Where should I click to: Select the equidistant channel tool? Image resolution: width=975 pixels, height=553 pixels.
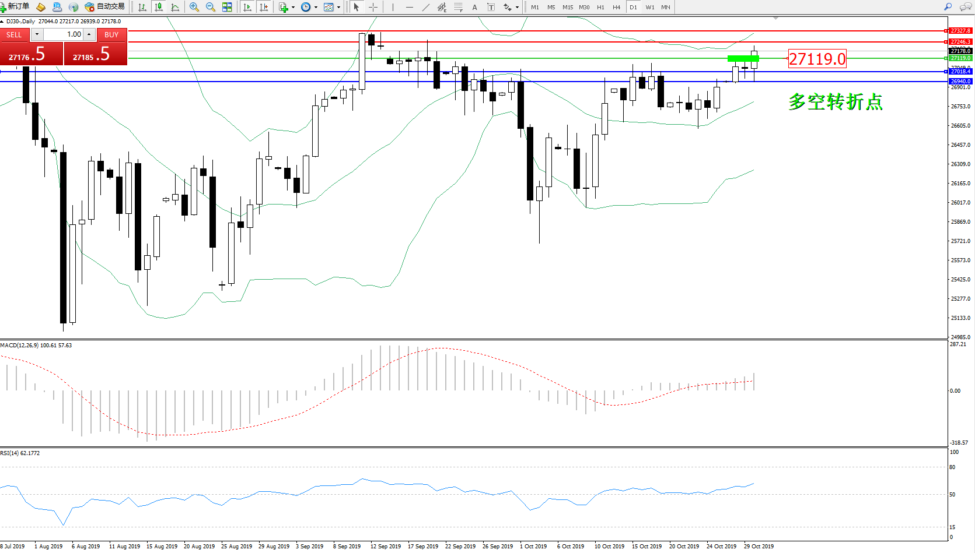click(442, 7)
